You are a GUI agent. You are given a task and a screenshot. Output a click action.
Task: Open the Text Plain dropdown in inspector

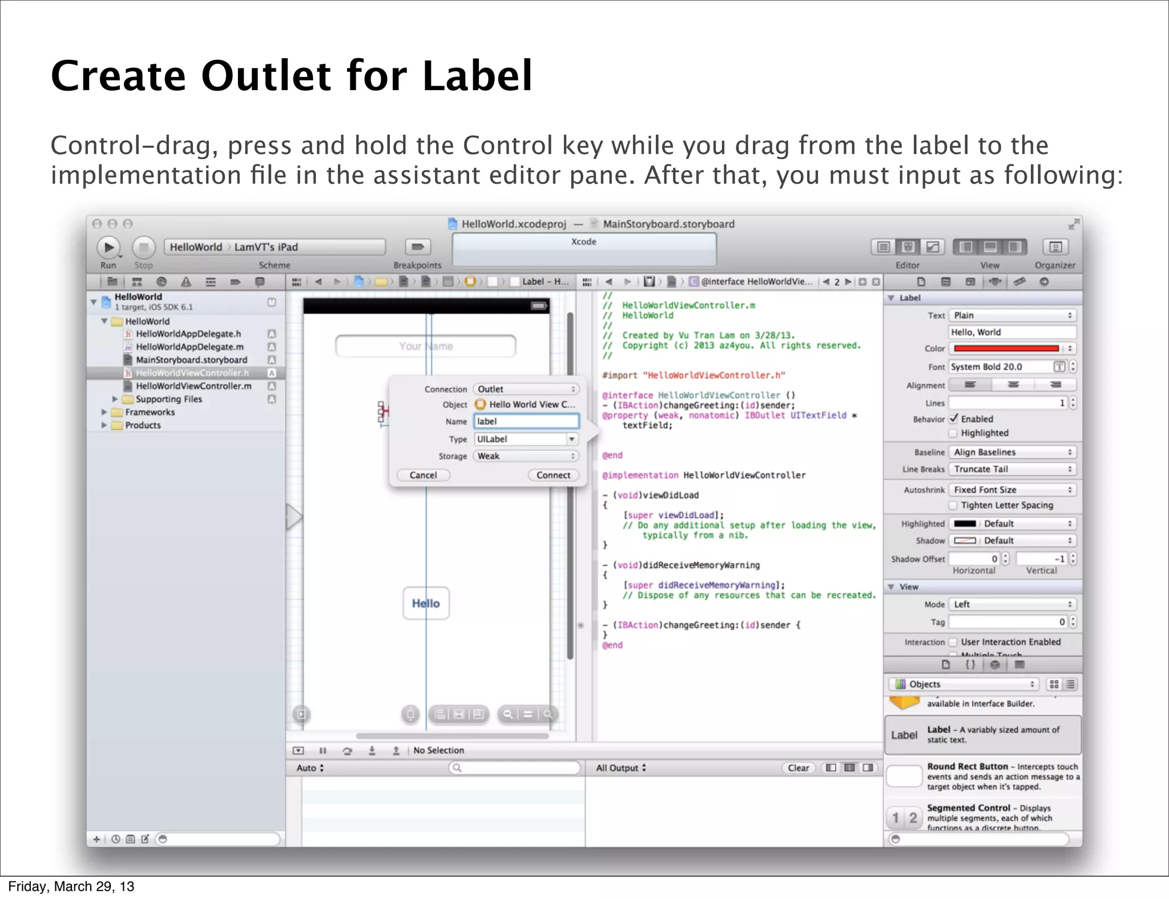tap(1013, 315)
